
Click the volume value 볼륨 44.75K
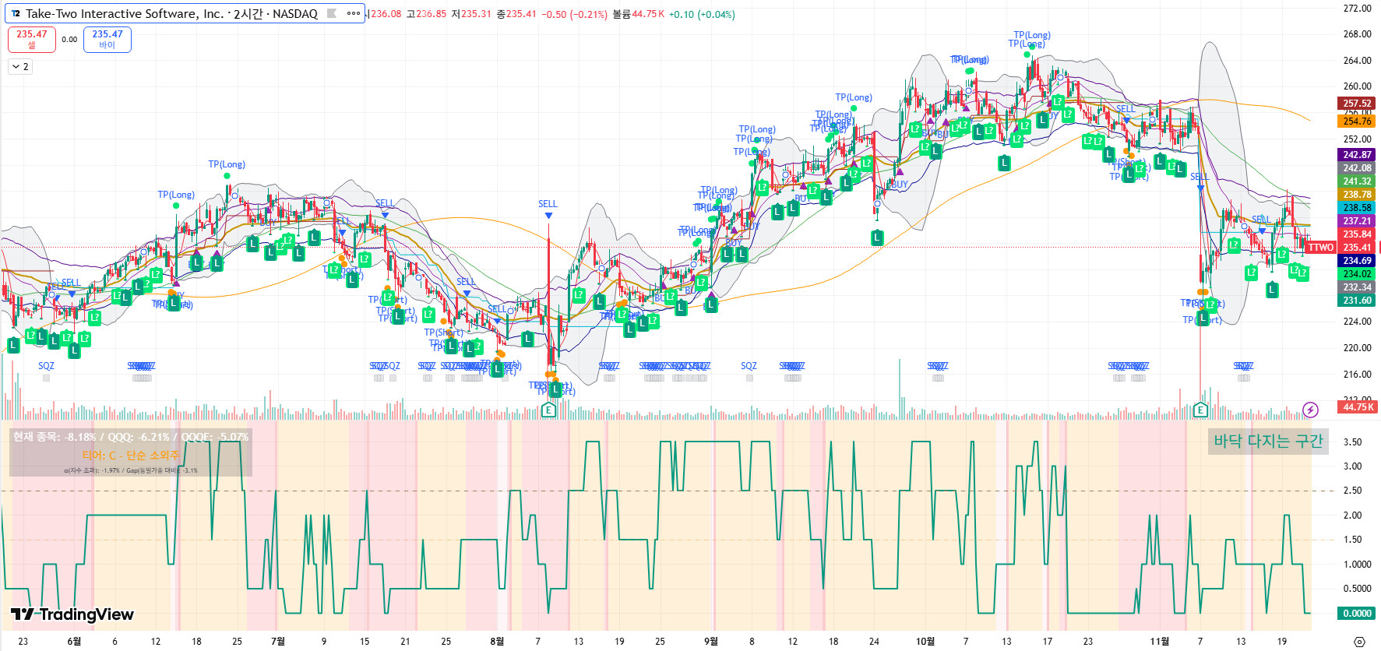click(x=639, y=14)
